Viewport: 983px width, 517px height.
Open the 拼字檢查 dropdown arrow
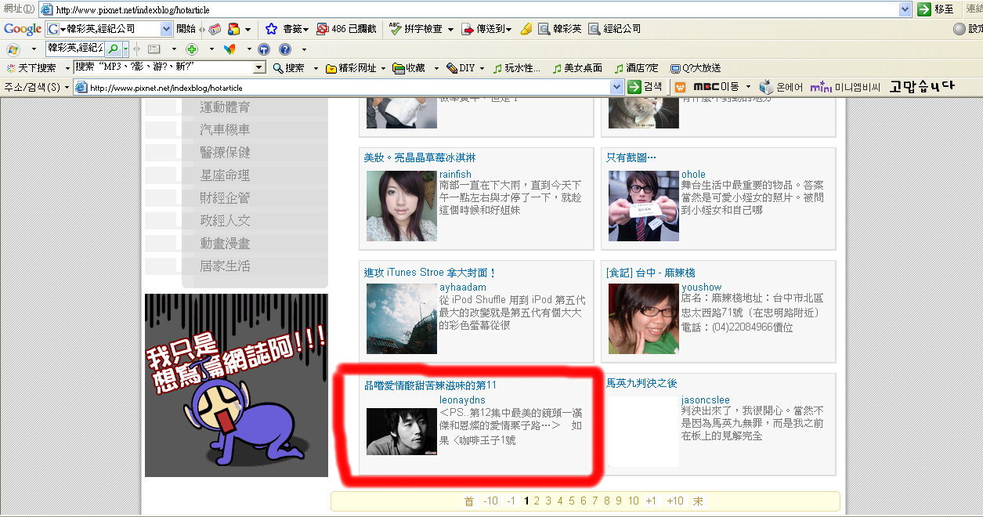(x=450, y=29)
